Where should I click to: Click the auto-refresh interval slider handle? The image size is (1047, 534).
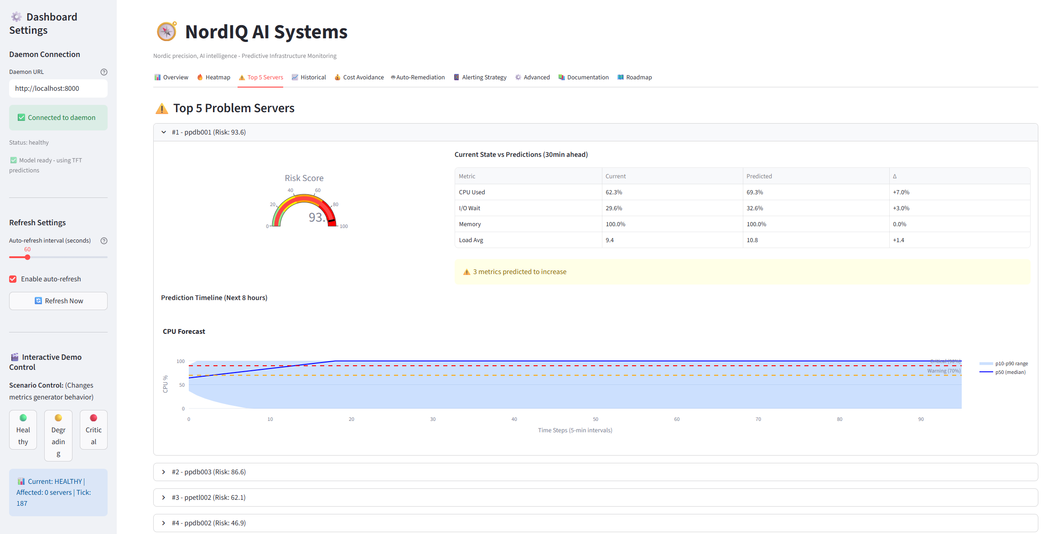click(27, 257)
